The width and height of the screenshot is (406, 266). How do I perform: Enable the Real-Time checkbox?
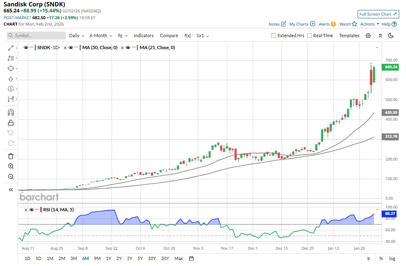[x=309, y=36]
